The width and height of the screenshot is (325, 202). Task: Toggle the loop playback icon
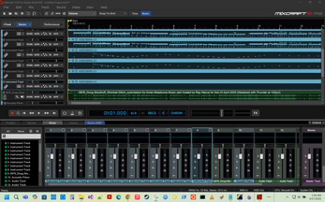point(64,113)
